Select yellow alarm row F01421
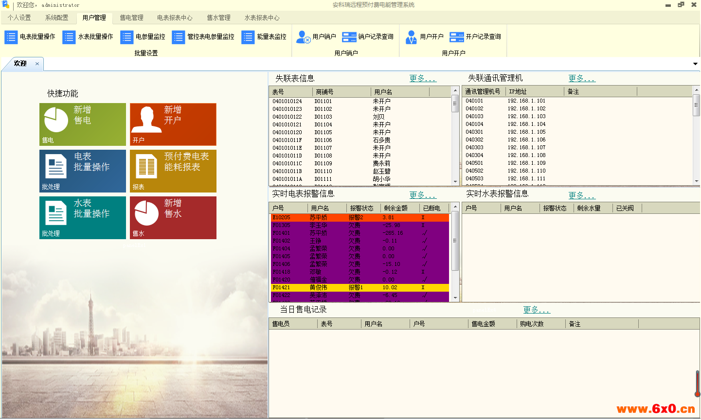 [x=360, y=287]
